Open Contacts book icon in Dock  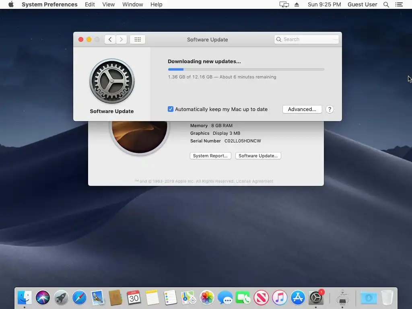pos(115,298)
